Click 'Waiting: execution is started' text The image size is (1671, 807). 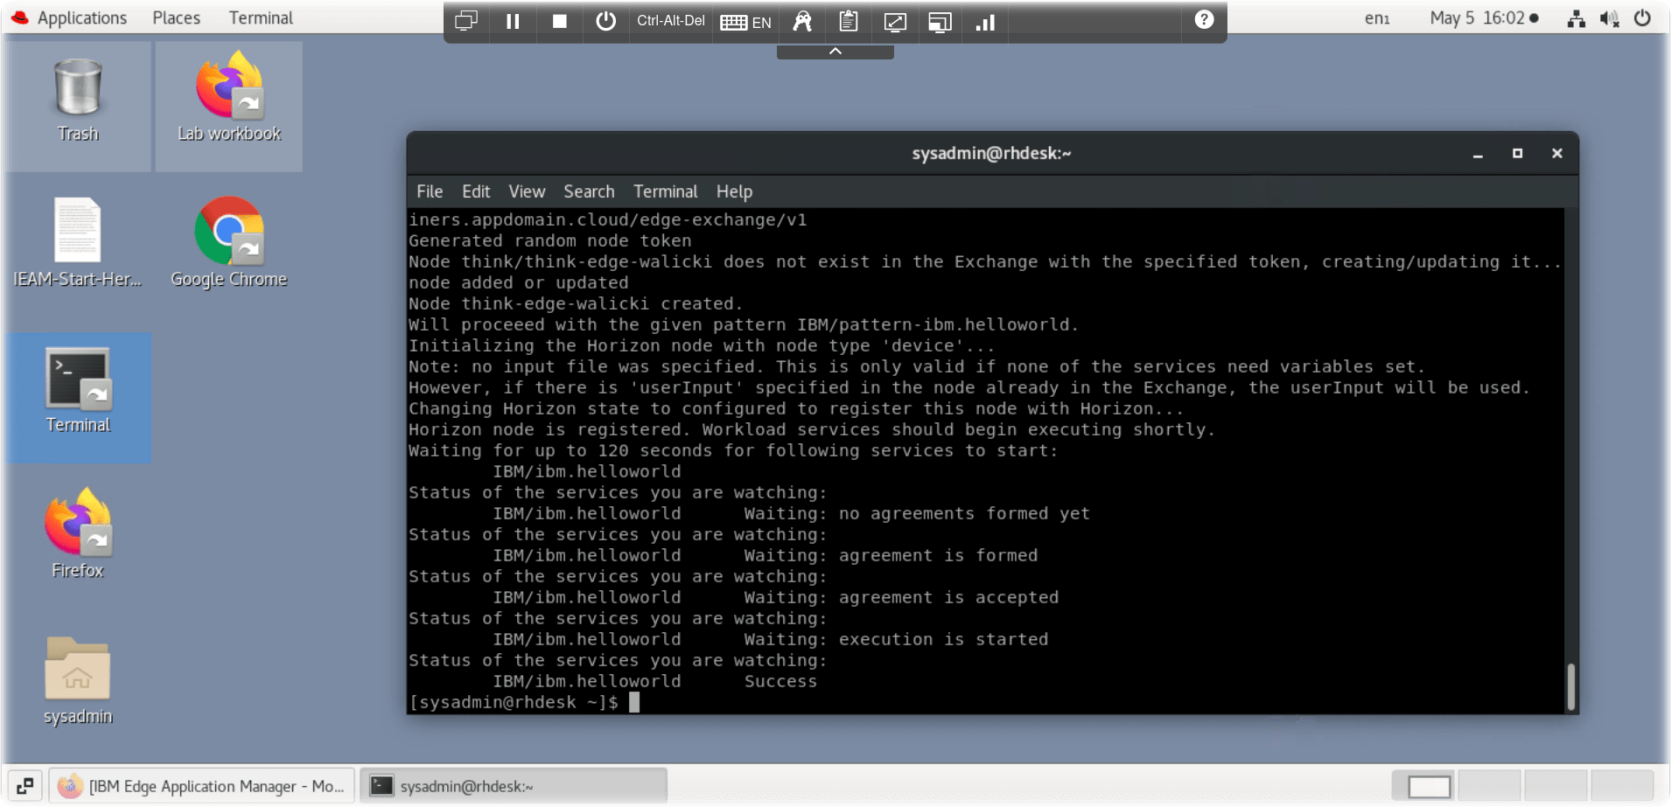coord(896,639)
